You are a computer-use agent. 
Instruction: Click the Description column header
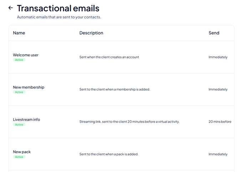coord(91,33)
